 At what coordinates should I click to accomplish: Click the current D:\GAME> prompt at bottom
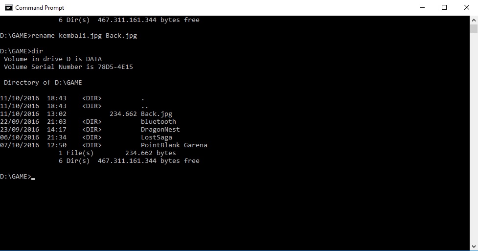[16, 177]
